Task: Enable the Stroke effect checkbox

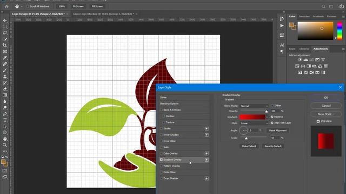Action: click(x=161, y=128)
